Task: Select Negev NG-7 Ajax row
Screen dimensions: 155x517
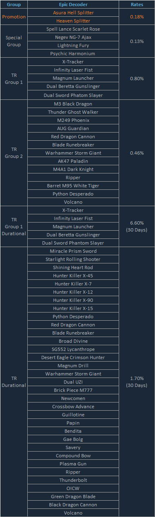Action: (73, 37)
